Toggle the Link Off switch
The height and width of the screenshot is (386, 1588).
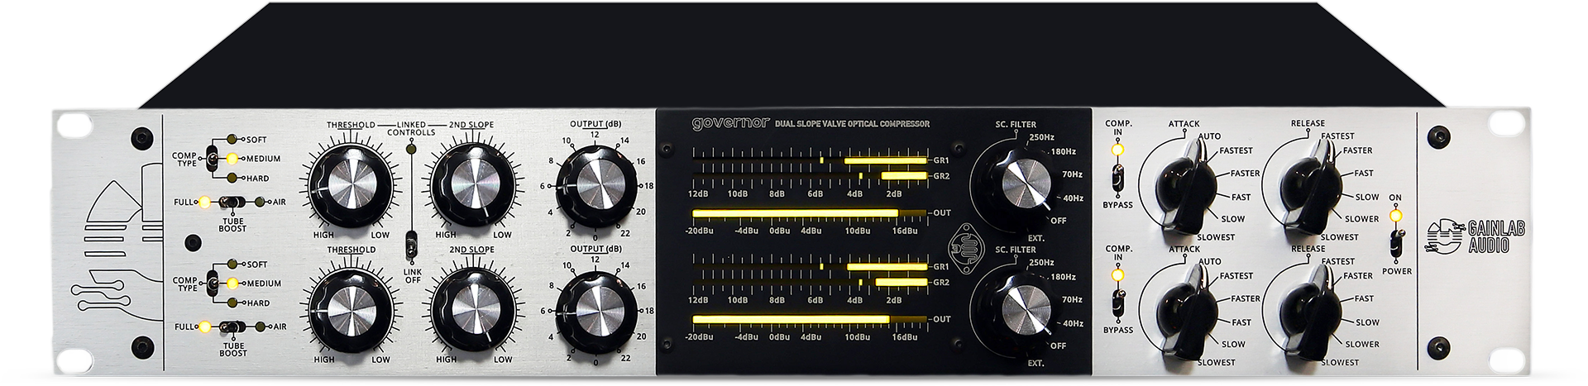coord(409,245)
